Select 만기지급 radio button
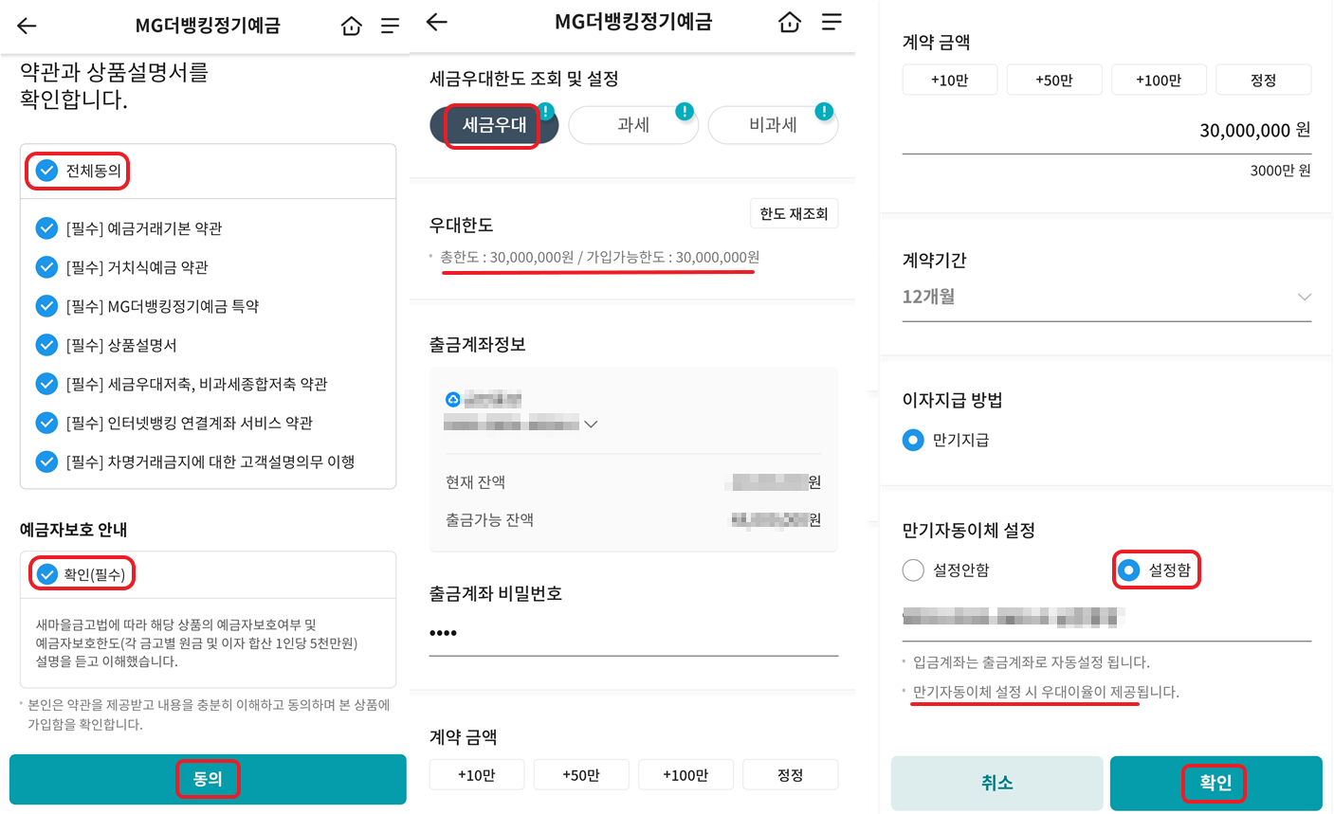 pyautogui.click(x=913, y=440)
